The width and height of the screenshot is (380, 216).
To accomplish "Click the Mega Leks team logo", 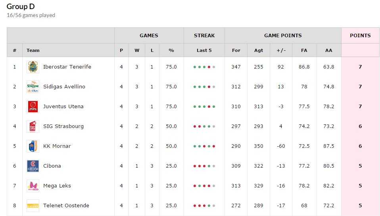I will (x=33, y=186).
